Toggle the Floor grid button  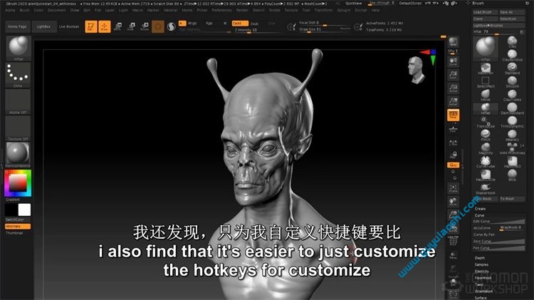pyautogui.click(x=453, y=129)
